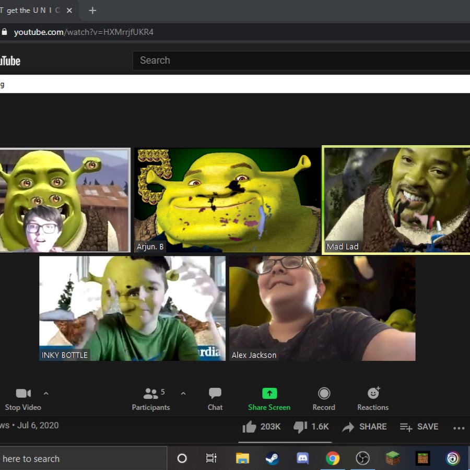
Task: Click the YouTube logo
Action: pyautogui.click(x=10, y=61)
